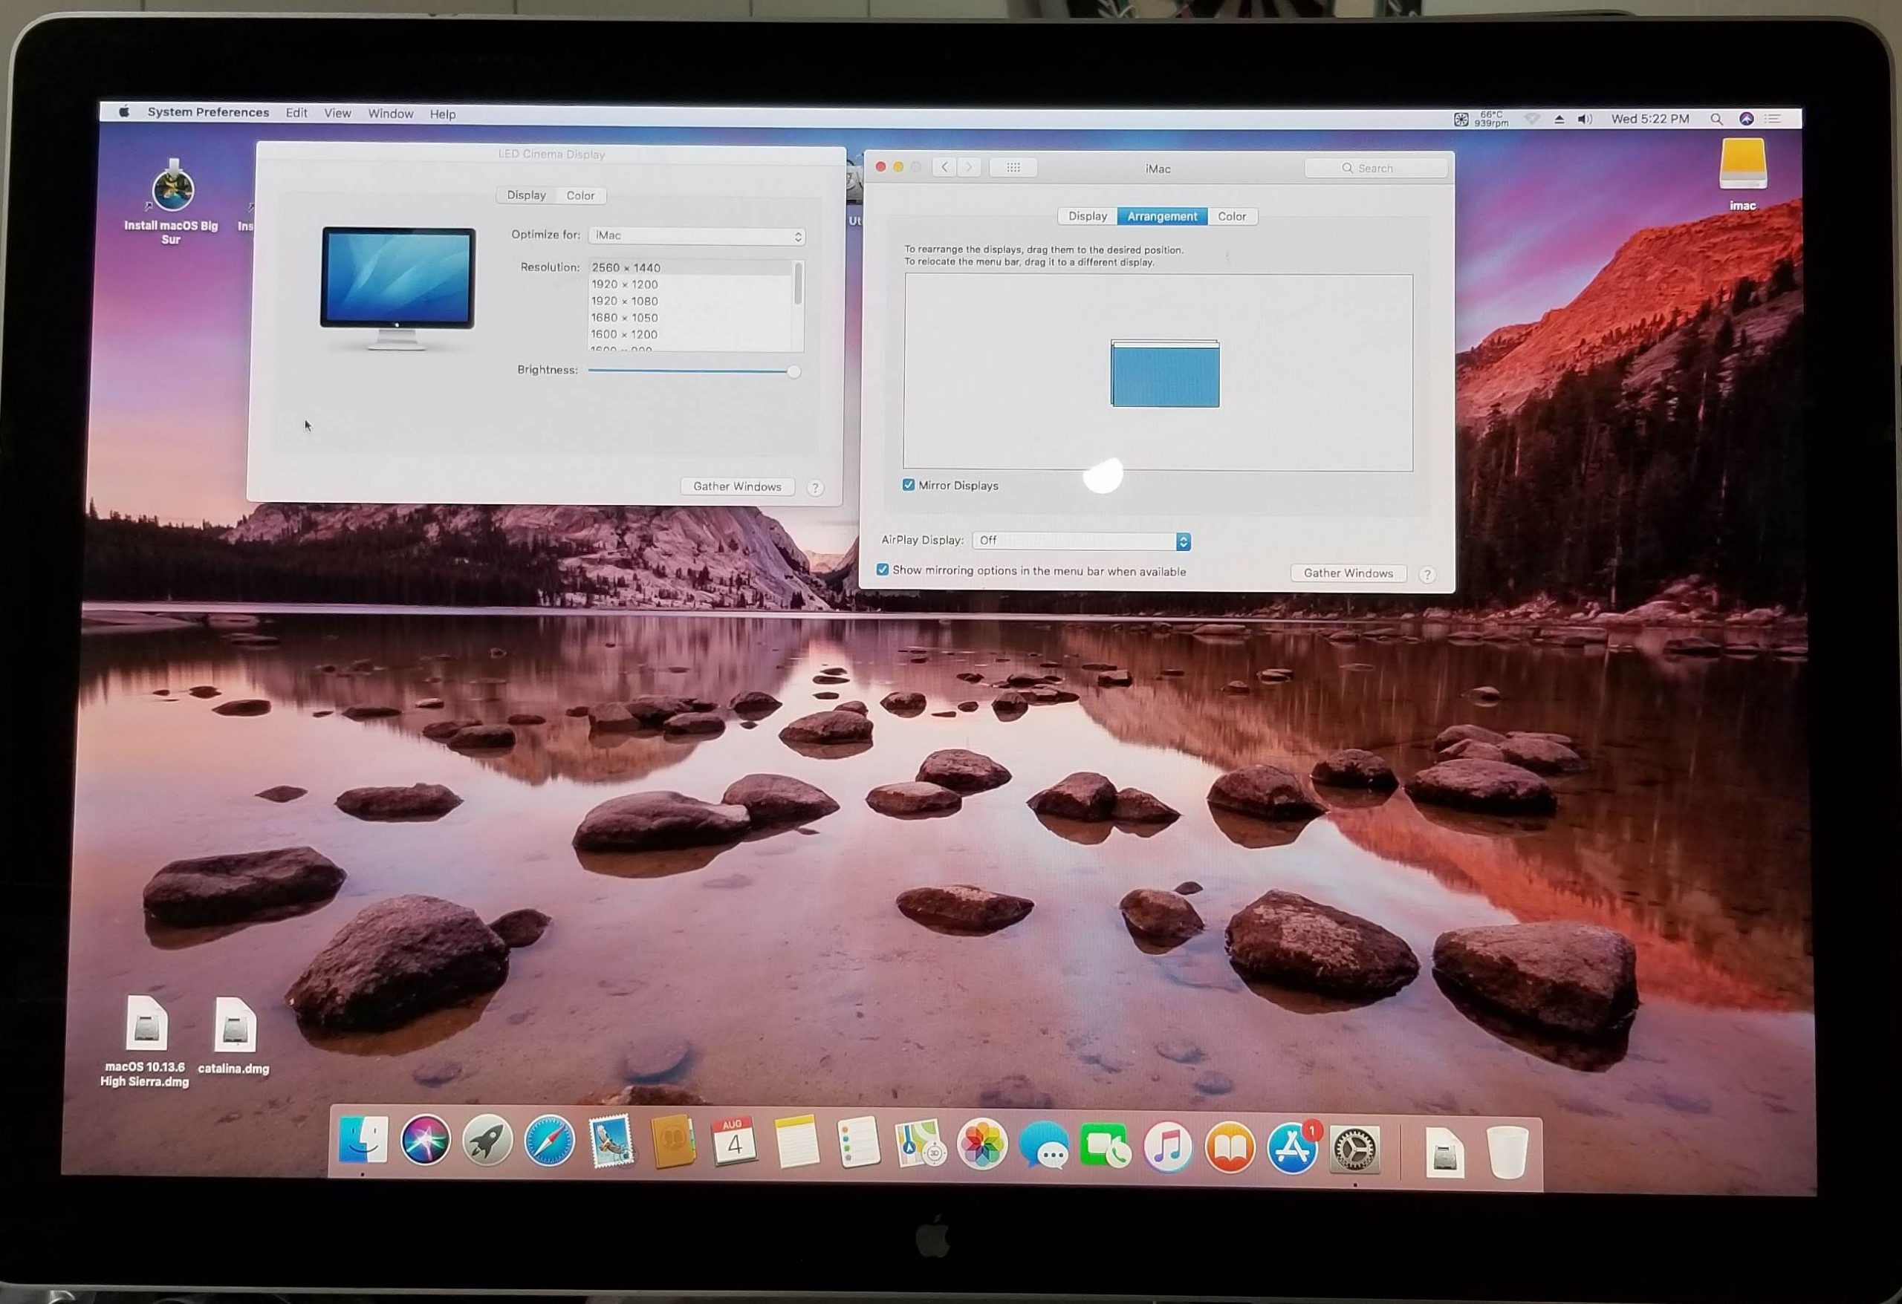Click the volume icon in menu bar
This screenshot has width=1902, height=1304.
[x=1585, y=120]
